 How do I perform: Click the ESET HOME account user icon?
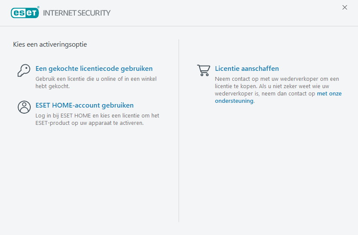[x=24, y=107]
